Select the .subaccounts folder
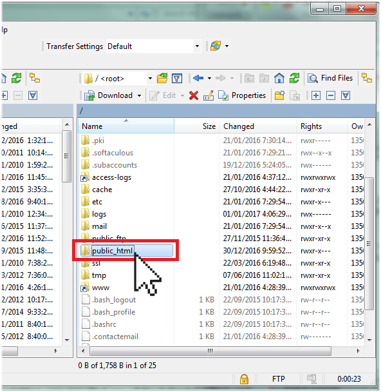 pos(109,165)
